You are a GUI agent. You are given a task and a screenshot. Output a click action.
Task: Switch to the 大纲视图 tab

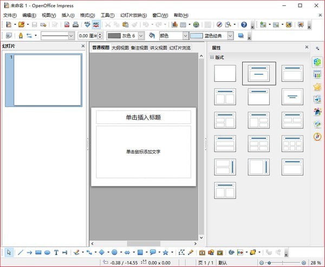tap(120, 48)
